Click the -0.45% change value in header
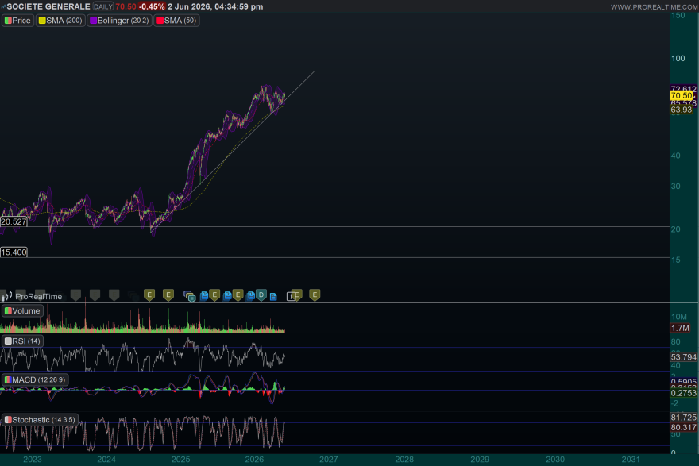The image size is (699, 466). point(152,6)
